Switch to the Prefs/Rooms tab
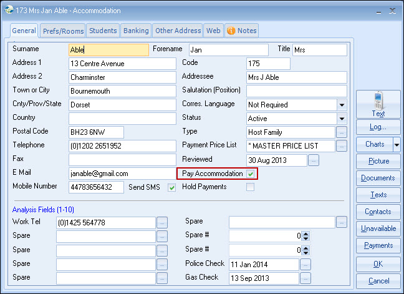404x294 pixels. click(63, 31)
